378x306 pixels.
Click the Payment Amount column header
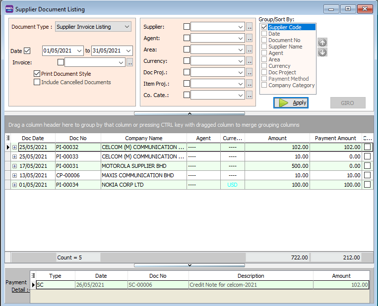point(335,138)
